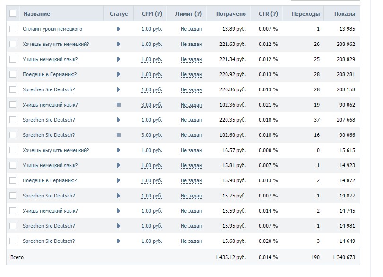The image size is (383, 277).
Task: Tick the select-all checkbox in the table header
Action: tap(13, 14)
